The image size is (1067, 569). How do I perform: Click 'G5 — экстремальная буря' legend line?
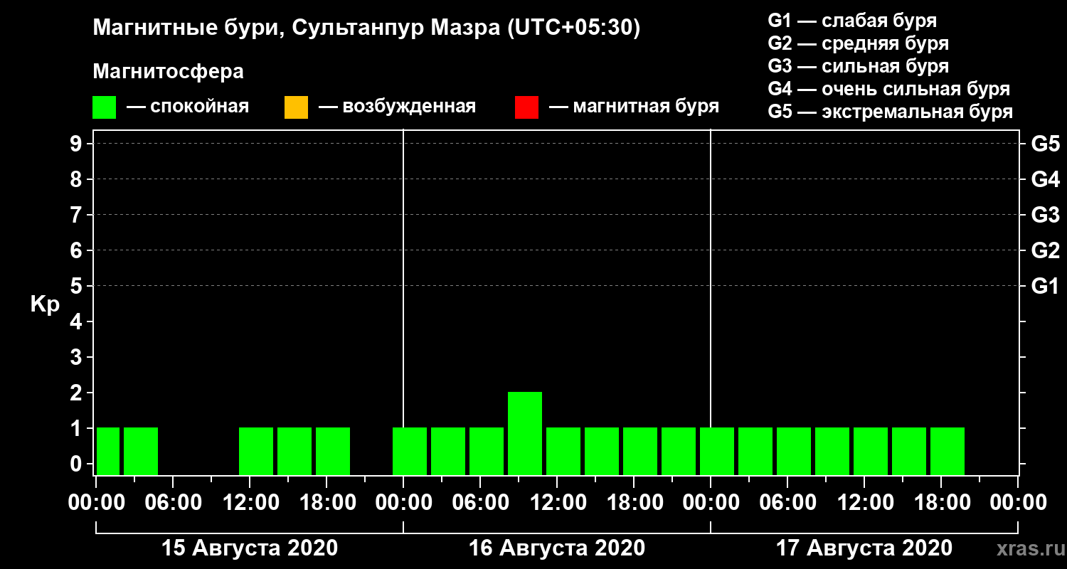click(891, 112)
